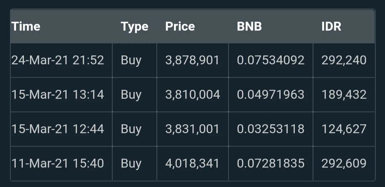The image size is (385, 187).
Task: Click IDR value 292,609
Action: point(344,164)
